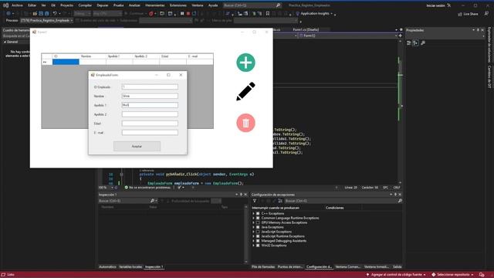Expand the Win32 Exceptions node
Image resolution: width=494 pixels, height=278 pixels.
[x=253, y=246]
